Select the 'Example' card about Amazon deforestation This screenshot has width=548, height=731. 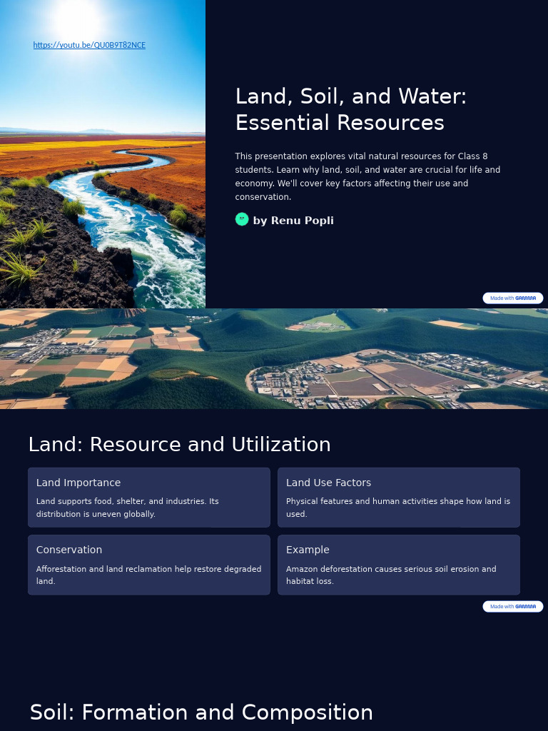tap(399, 565)
